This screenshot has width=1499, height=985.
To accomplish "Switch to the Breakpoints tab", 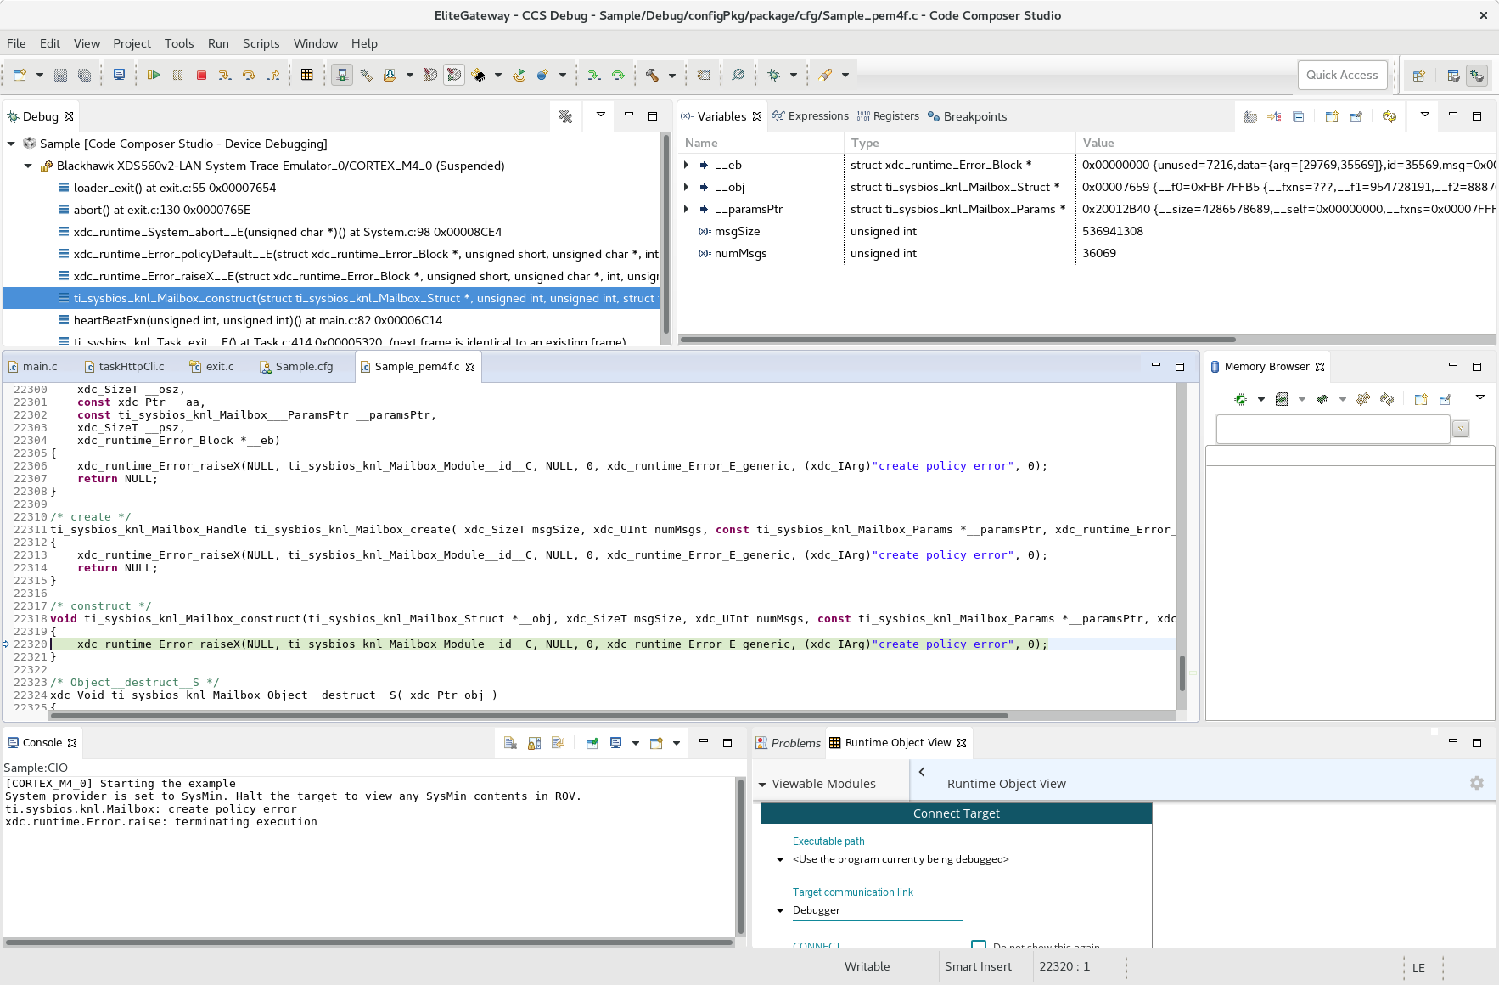I will tap(967, 116).
